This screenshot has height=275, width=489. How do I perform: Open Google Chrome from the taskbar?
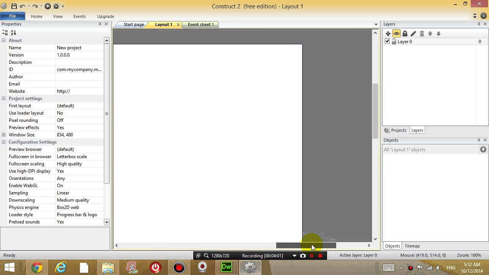click(x=37, y=267)
